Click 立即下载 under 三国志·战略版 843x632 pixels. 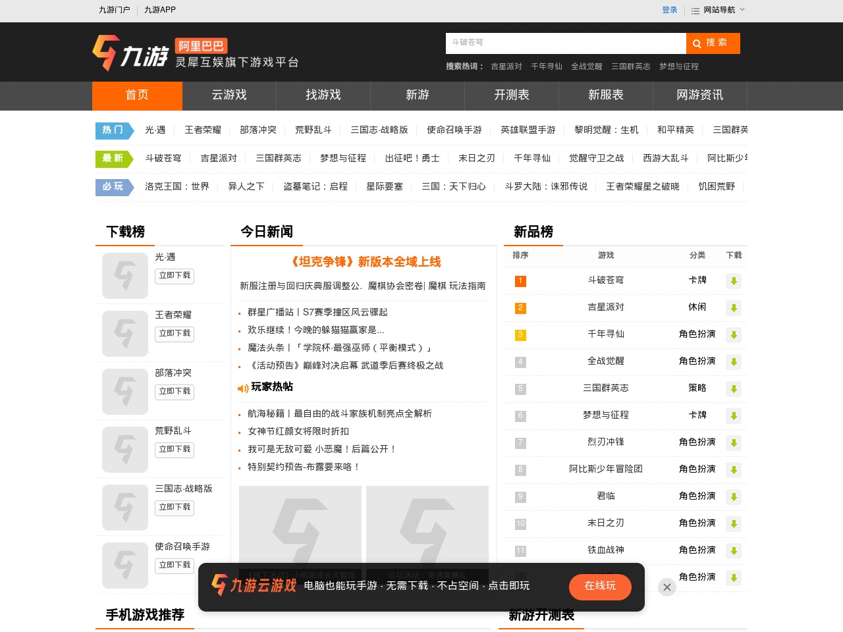[x=175, y=508]
